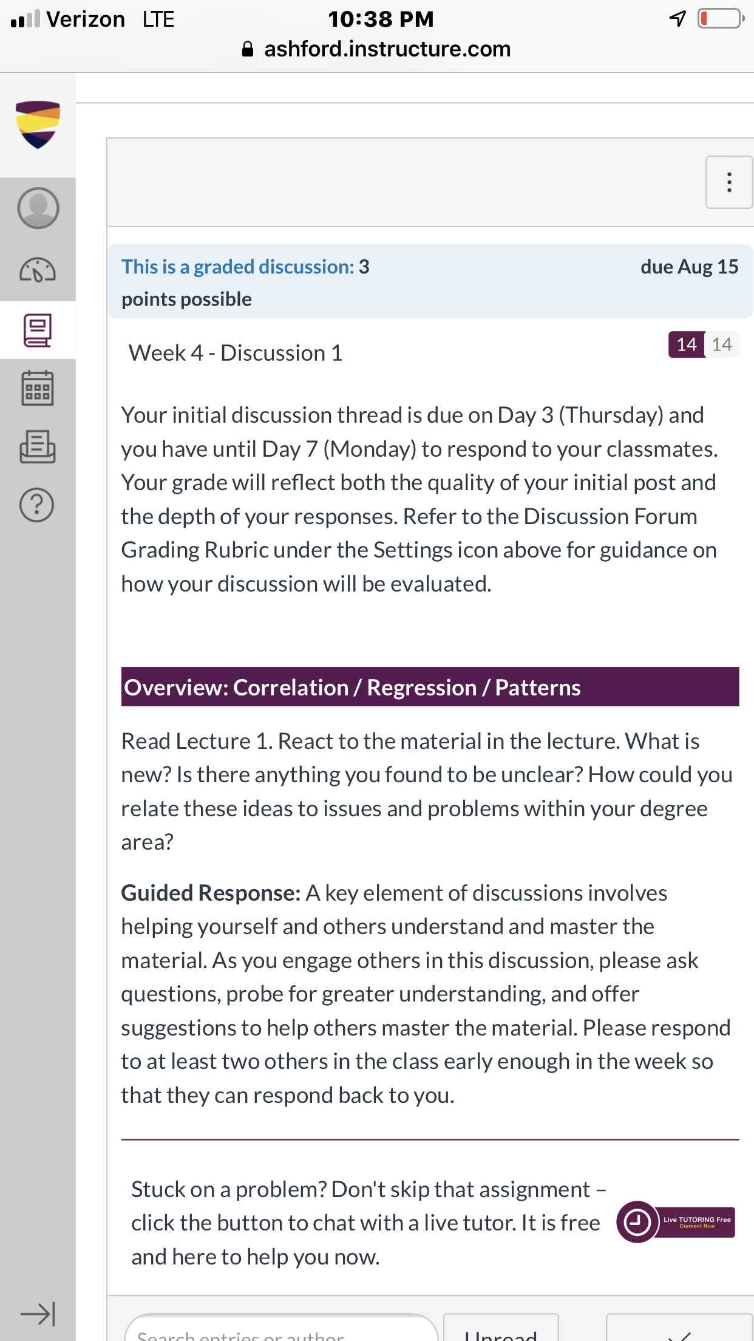Tap the ashford.instructure.com address bar
Image resolution: width=754 pixels, height=1341 pixels.
coord(377,49)
